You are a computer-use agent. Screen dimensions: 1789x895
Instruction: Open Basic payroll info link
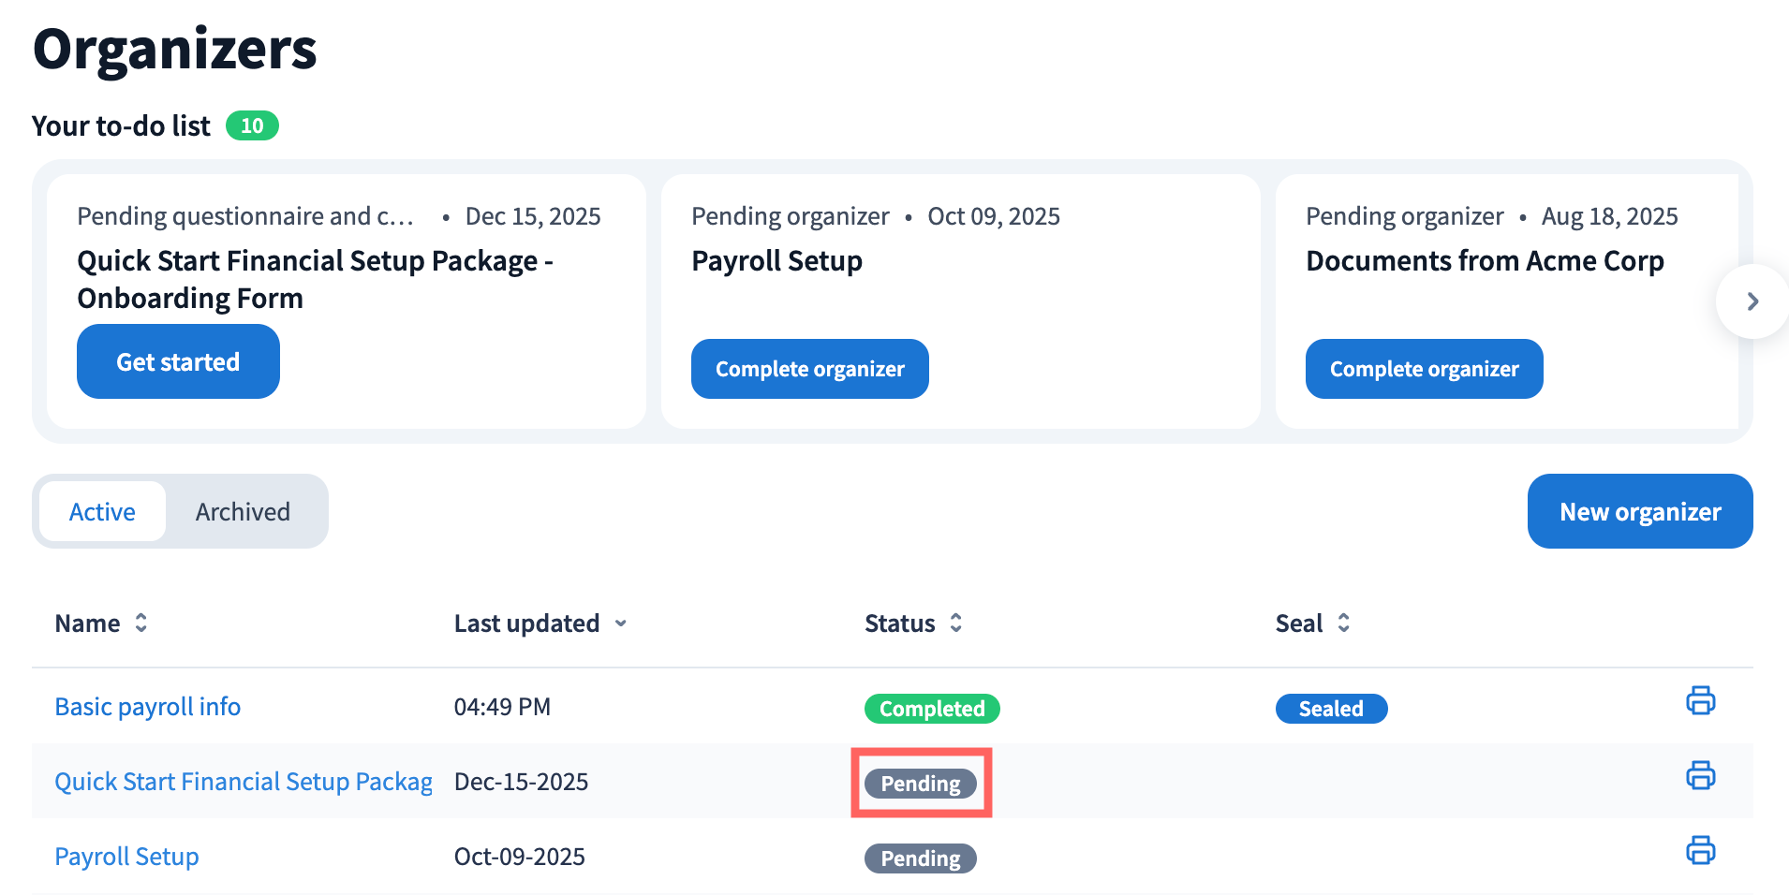click(148, 707)
